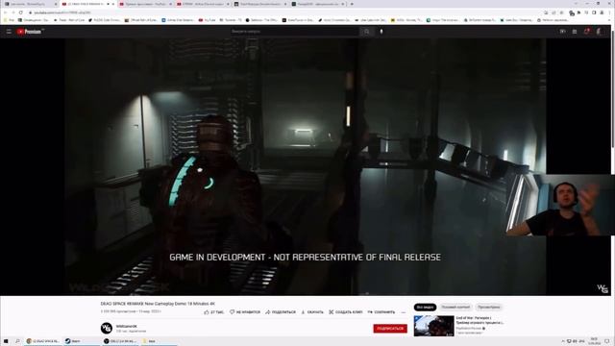The height and width of the screenshot is (346, 615).
Task: Open the browser profile icon
Action: click(602, 12)
